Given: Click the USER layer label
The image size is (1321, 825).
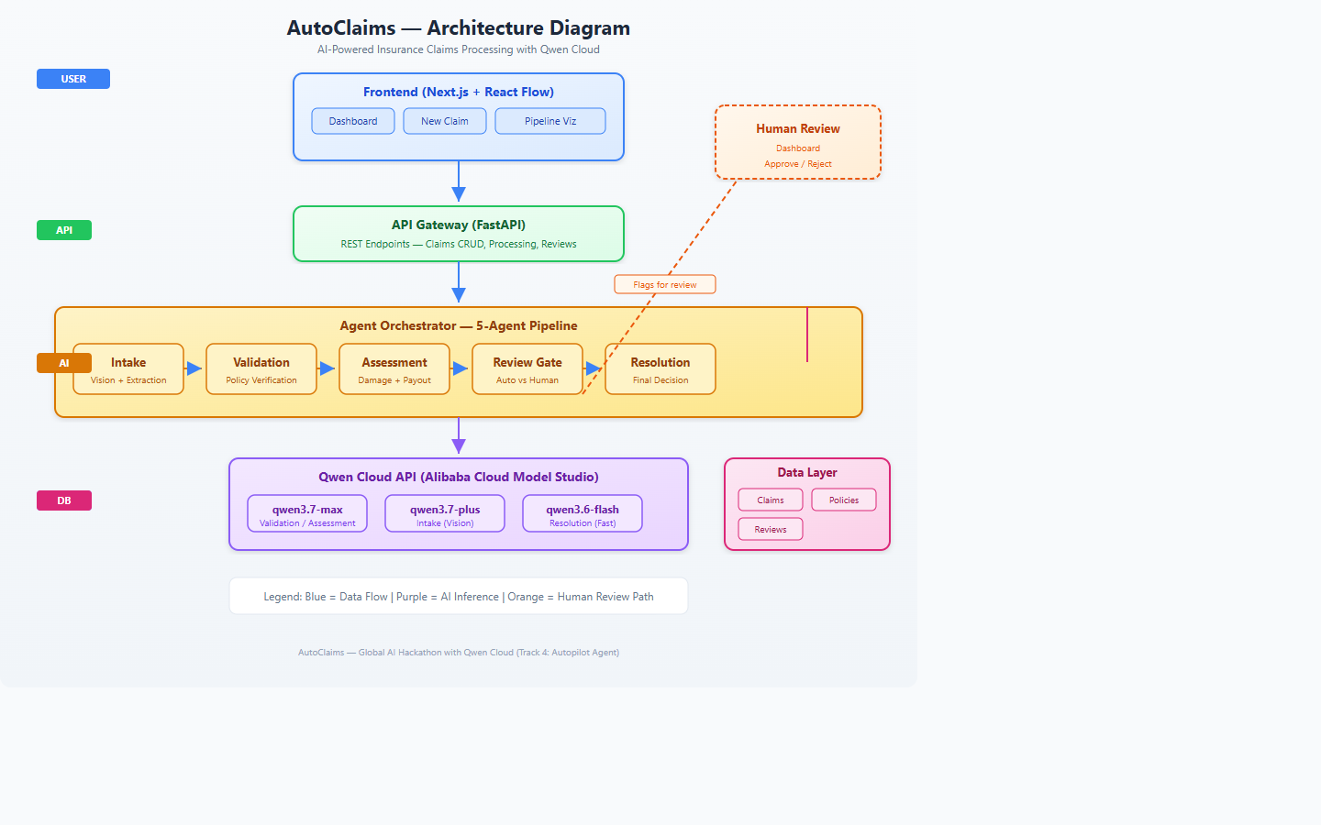Looking at the screenshot, I should (x=73, y=79).
